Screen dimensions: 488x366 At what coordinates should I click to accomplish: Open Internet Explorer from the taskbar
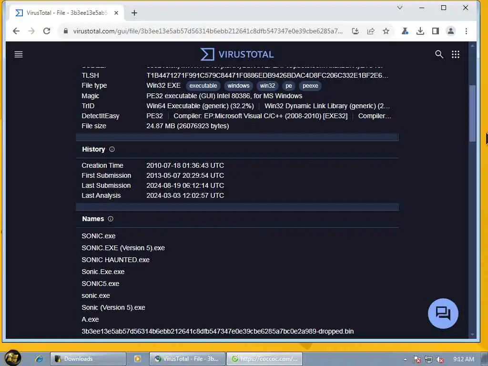[x=39, y=359]
